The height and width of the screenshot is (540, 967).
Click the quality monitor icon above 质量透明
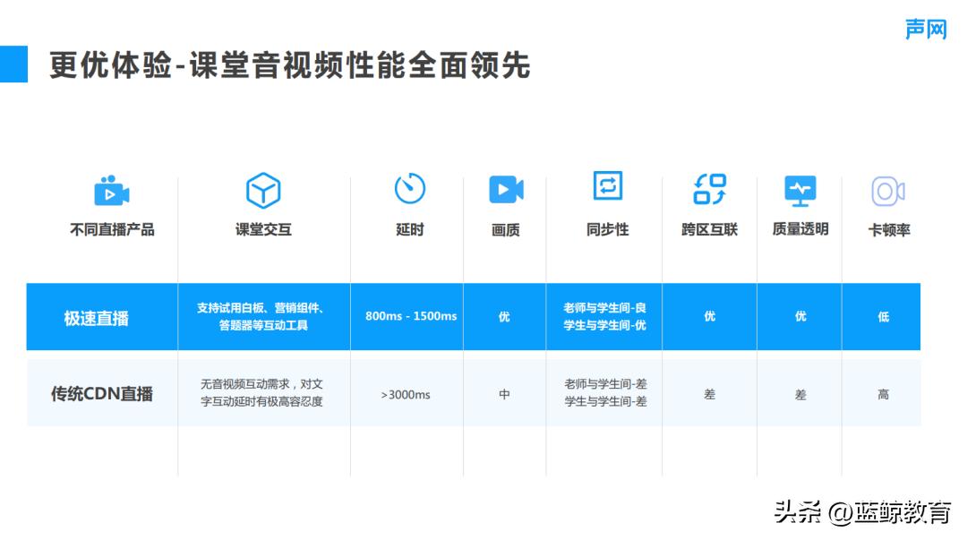coord(800,189)
